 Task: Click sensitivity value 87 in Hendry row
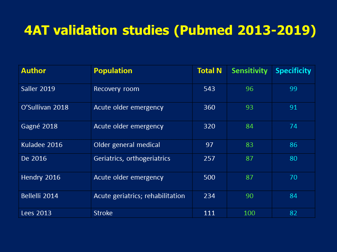pyautogui.click(x=250, y=177)
